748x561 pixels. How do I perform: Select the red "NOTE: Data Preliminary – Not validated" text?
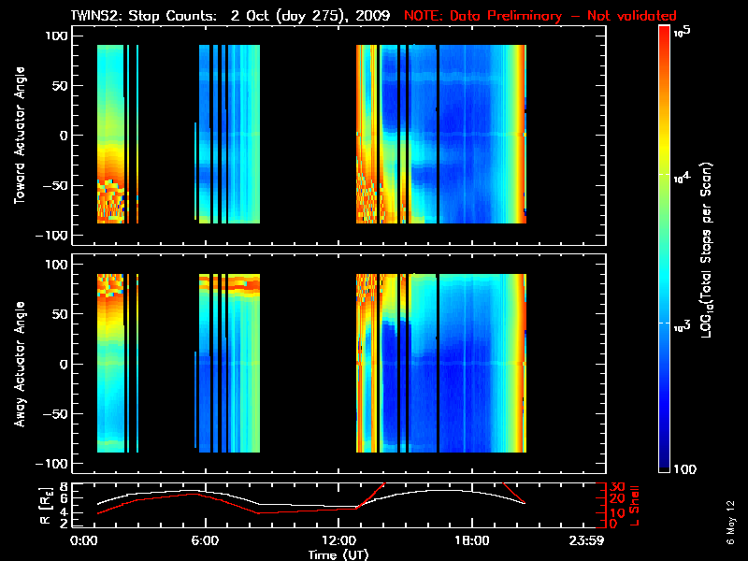click(x=540, y=16)
